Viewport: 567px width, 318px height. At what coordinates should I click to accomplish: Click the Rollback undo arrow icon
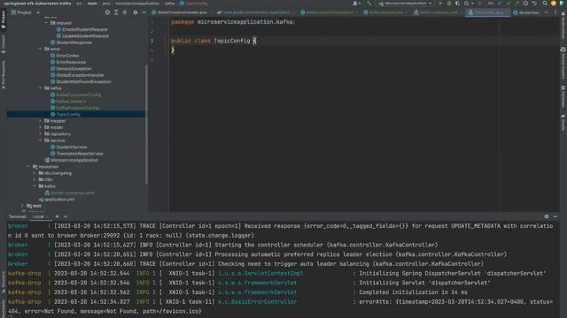(534, 4)
